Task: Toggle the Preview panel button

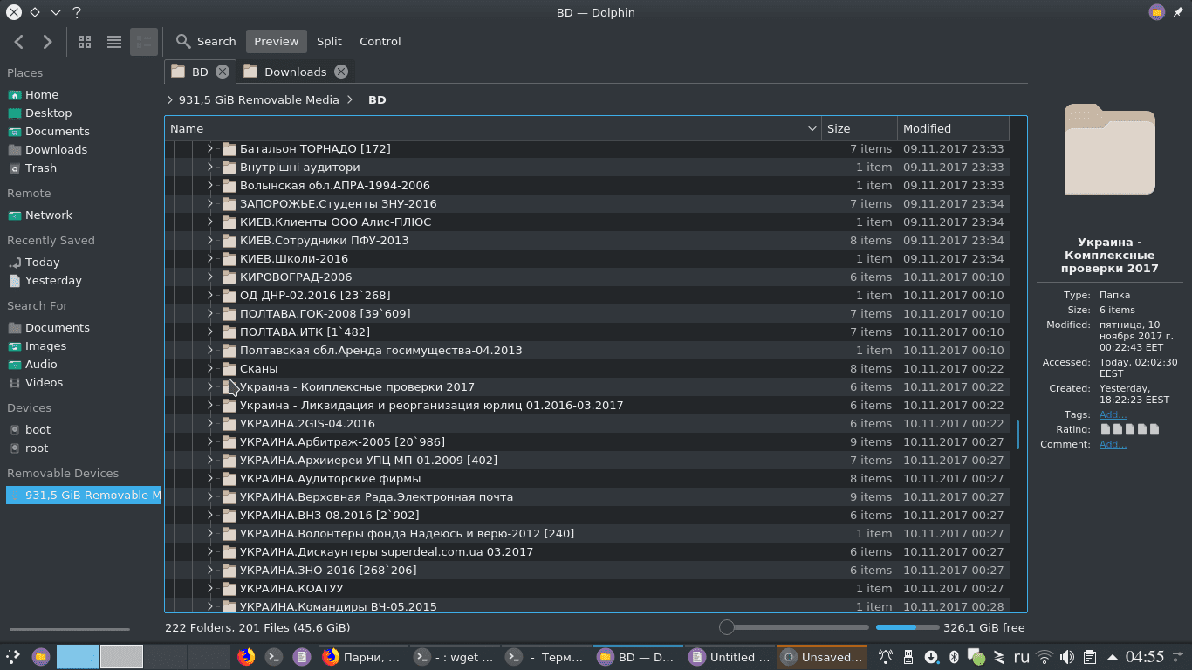Action: [277, 41]
